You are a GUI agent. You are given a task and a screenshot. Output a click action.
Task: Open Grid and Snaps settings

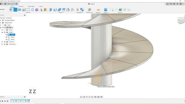click(x=98, y=97)
